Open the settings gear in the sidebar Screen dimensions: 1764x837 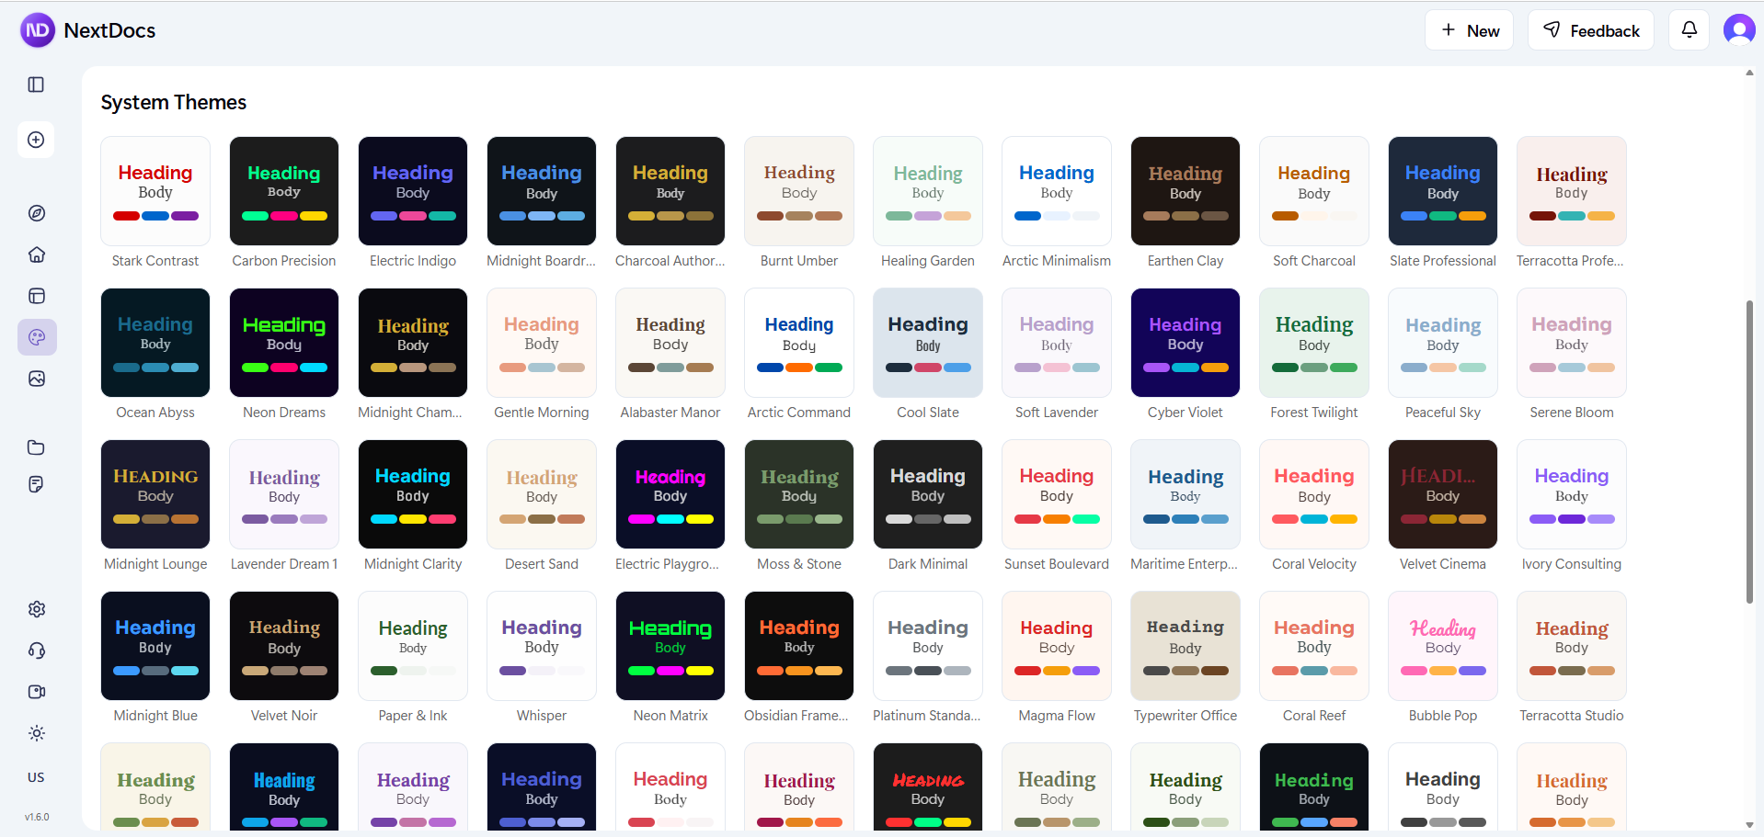pos(36,609)
